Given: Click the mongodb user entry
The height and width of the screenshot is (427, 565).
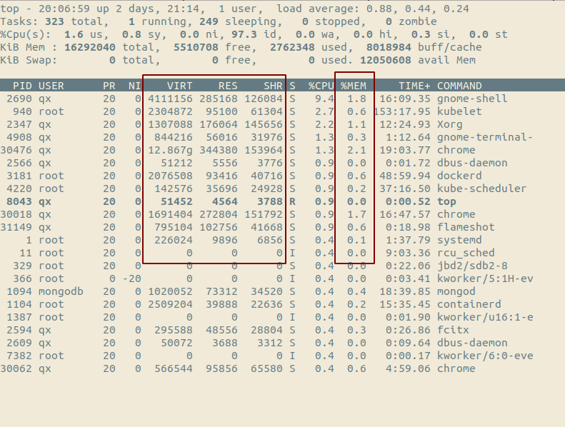Looking at the screenshot, I should tap(61, 291).
